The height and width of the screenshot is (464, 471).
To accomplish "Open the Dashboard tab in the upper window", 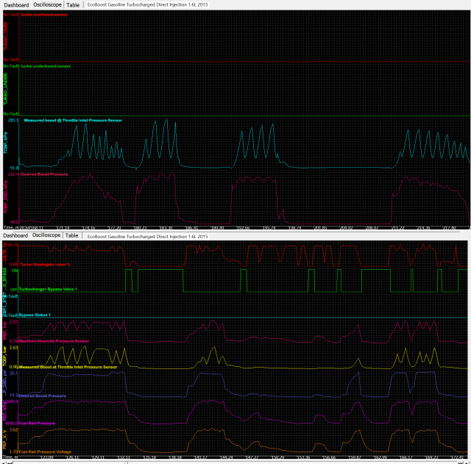I will coord(16,5).
